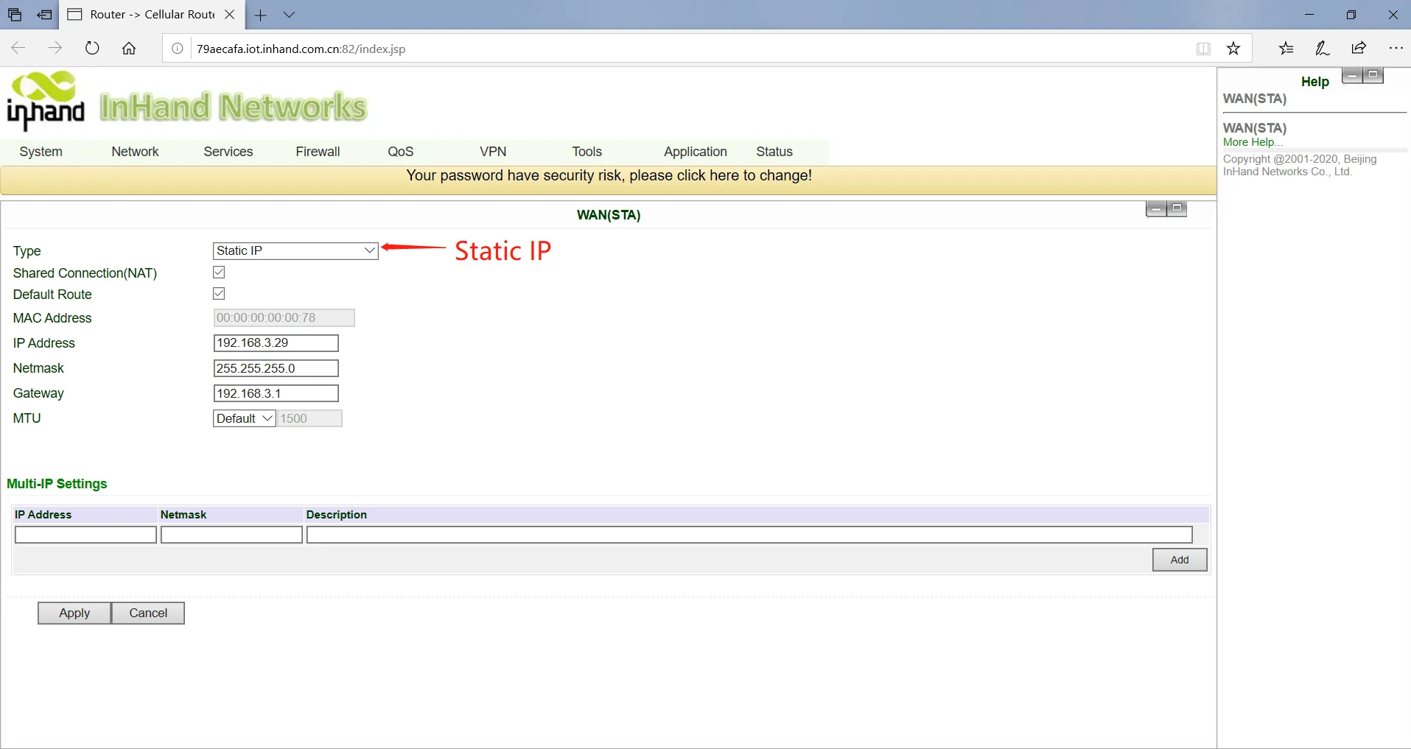Open the QoS menu
Viewport: 1411px width, 749px height.
[x=400, y=152]
